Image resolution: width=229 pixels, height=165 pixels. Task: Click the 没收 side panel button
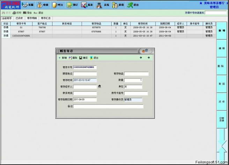coord(222,102)
